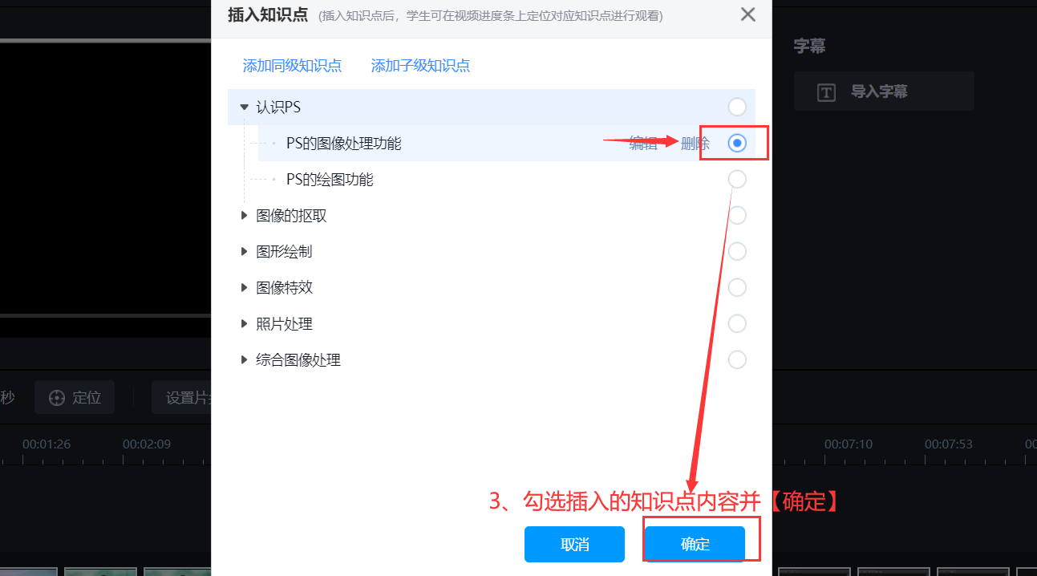Expand the 图像的抠取 node arrow
1037x576 pixels.
(245, 216)
